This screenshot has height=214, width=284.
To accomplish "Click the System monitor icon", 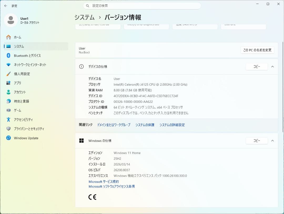I will 8,46.
